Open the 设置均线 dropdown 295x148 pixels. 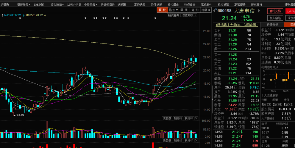(x=189, y=15)
